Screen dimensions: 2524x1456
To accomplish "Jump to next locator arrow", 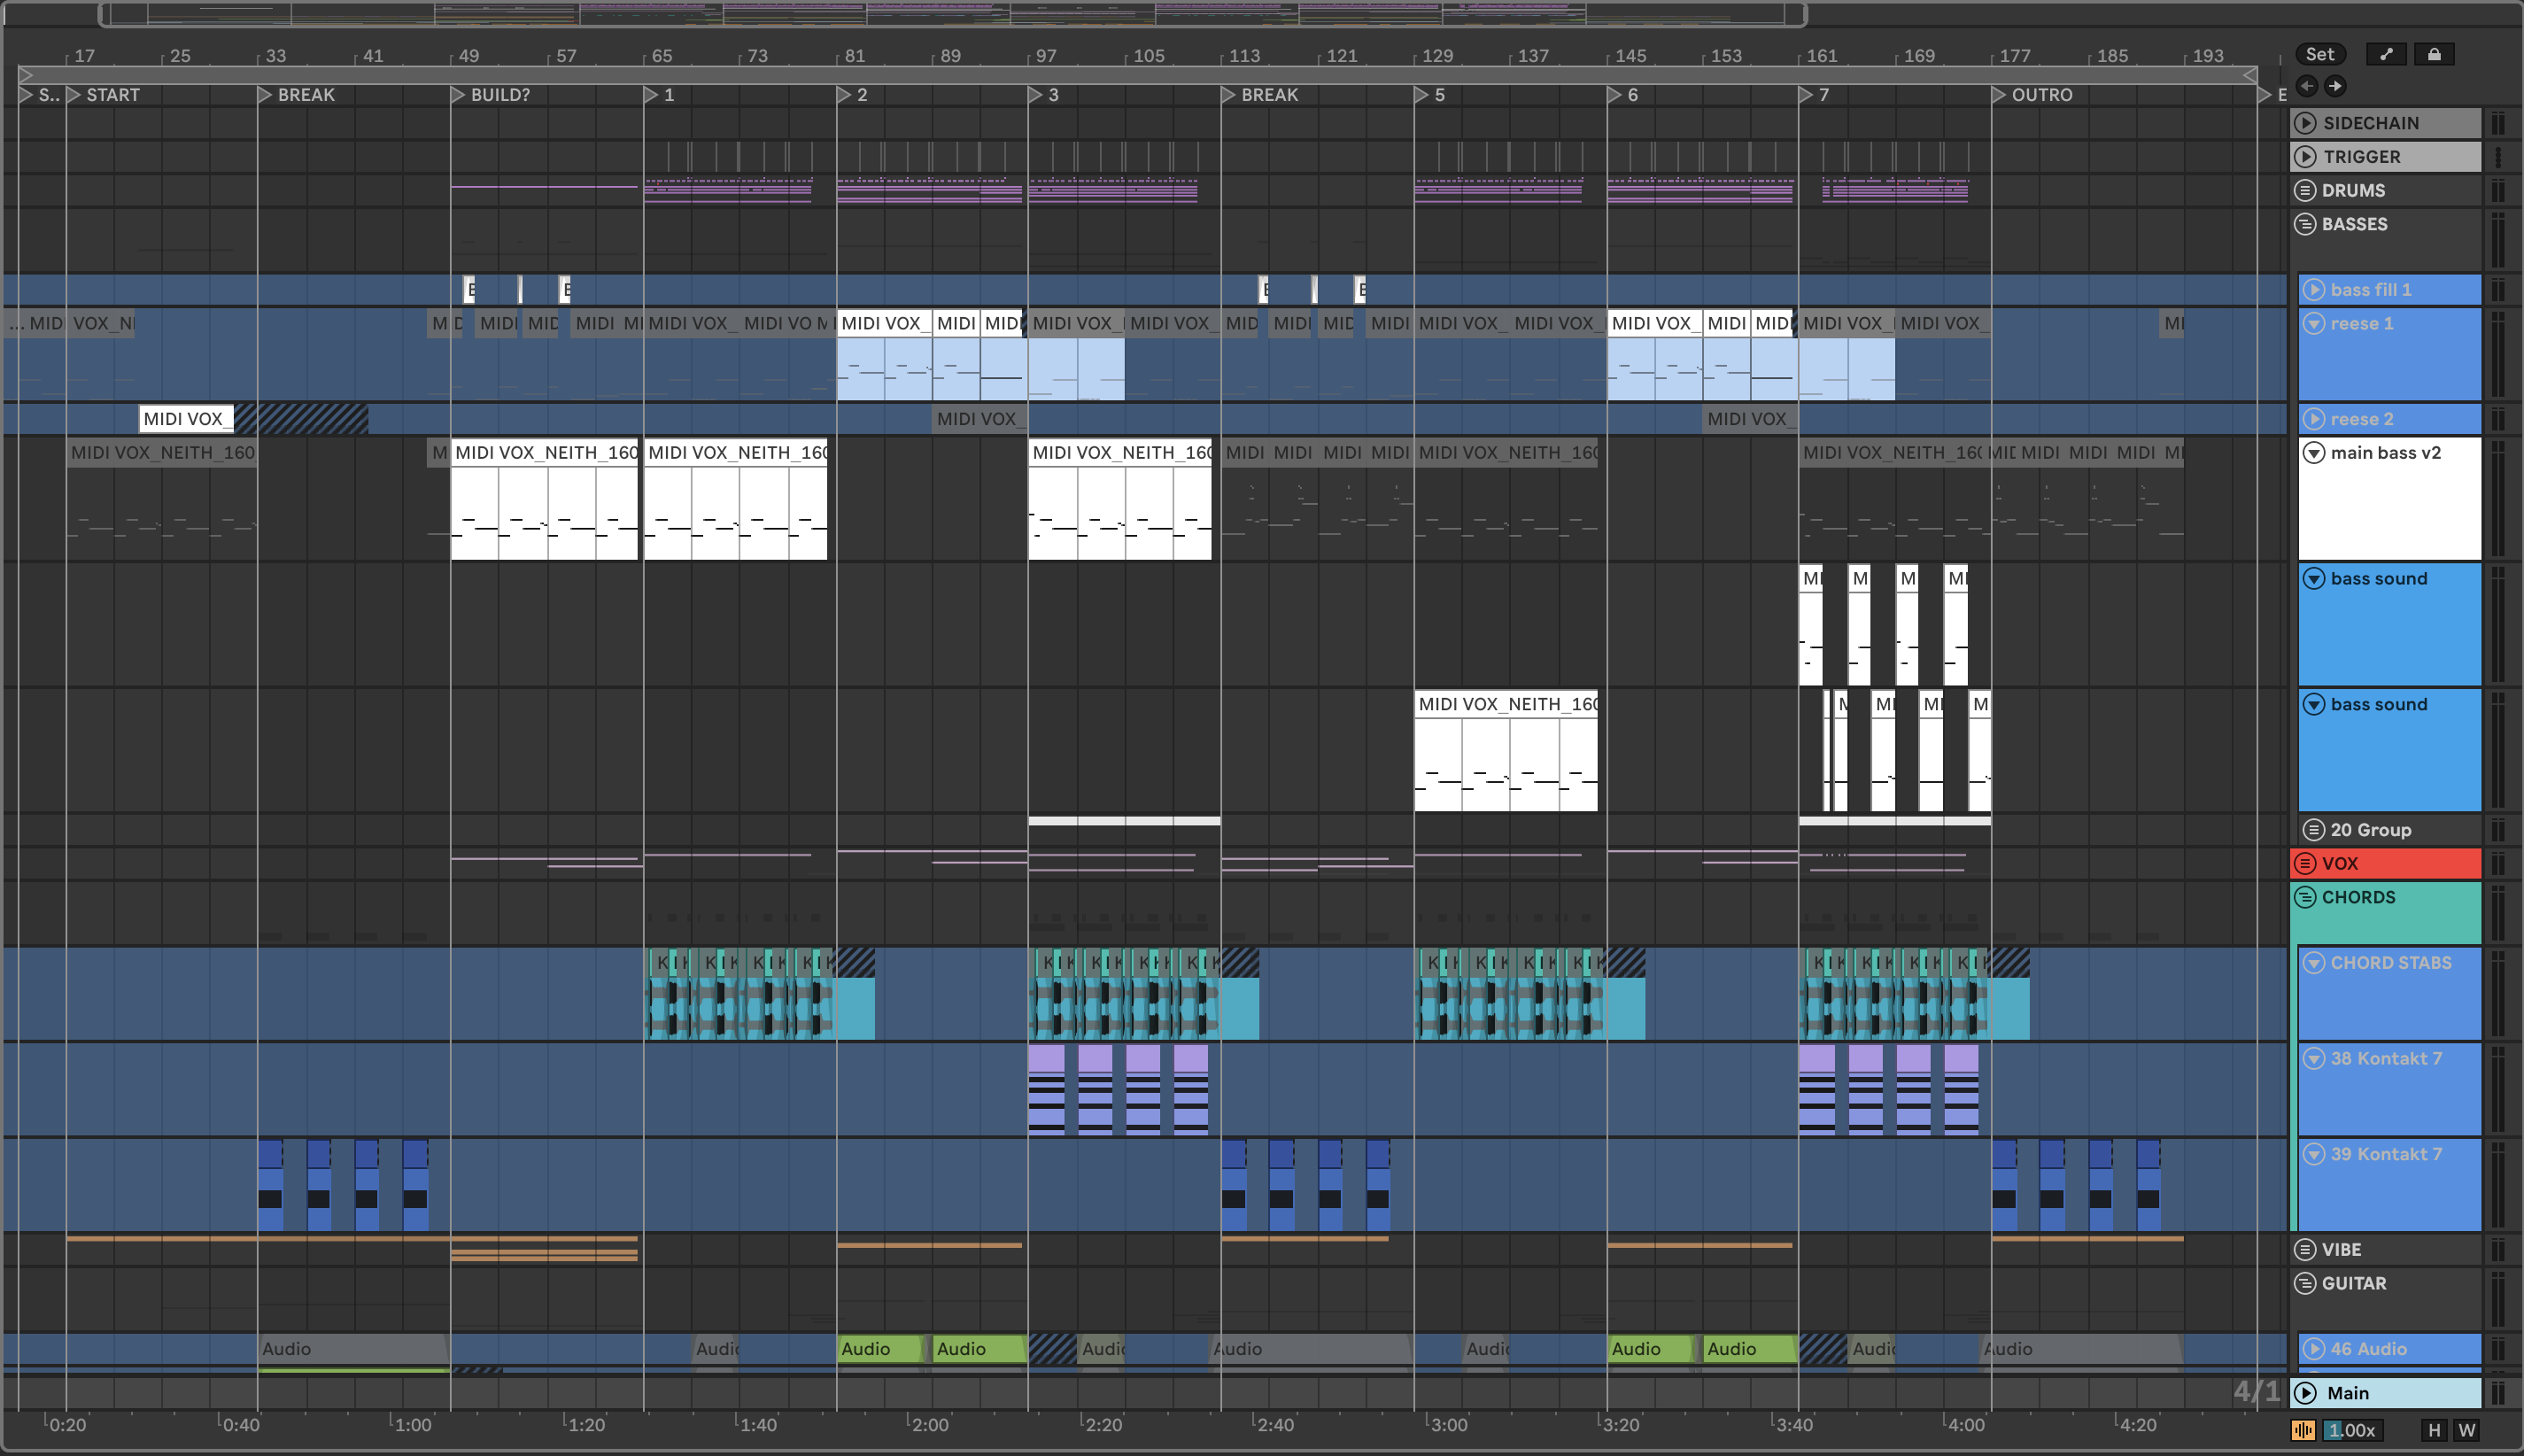I will (2335, 86).
